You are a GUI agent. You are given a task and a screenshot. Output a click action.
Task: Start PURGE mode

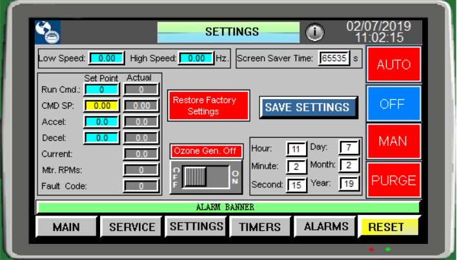point(393,180)
